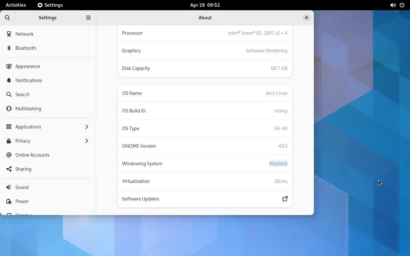Open the Settings hamburger menu
The width and height of the screenshot is (410, 256).
(88, 18)
